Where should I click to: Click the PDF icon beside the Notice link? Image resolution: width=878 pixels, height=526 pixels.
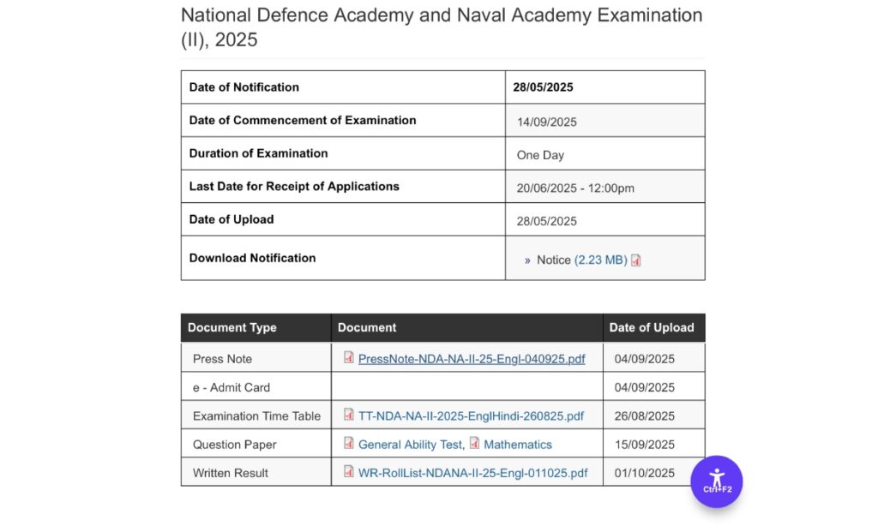tap(635, 259)
